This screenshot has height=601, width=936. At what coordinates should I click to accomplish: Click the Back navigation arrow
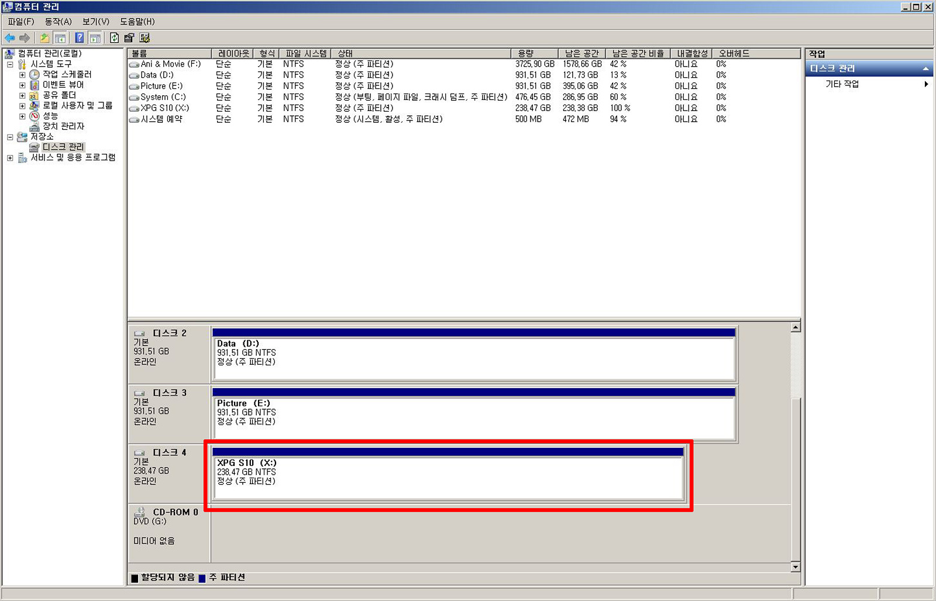[x=10, y=37]
